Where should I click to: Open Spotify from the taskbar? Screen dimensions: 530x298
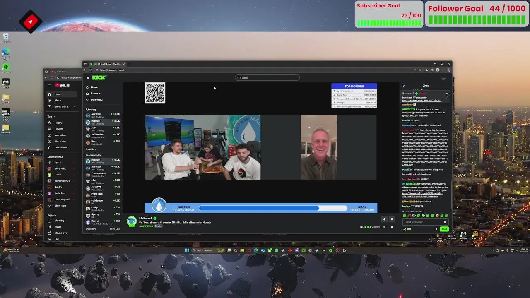(x=276, y=250)
